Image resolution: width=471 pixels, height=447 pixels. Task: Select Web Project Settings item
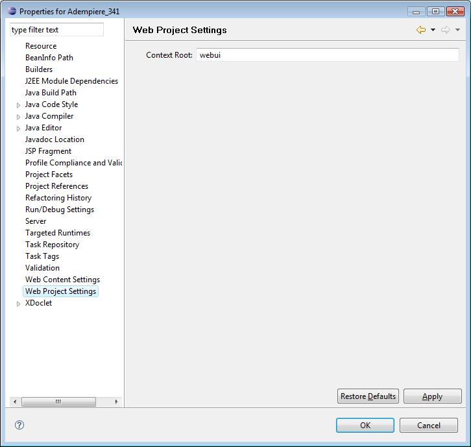pos(60,291)
